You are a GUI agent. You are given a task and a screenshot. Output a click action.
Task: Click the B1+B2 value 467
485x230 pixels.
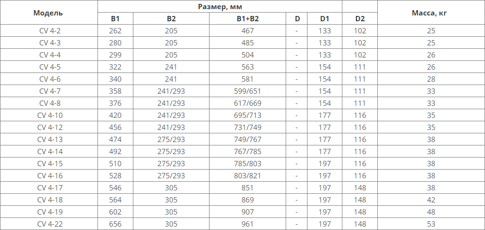(248, 31)
